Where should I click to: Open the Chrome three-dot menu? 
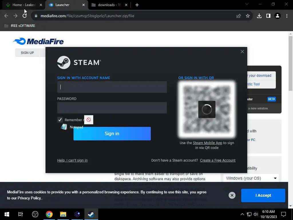[287, 16]
